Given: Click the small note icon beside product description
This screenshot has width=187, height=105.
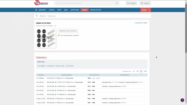Looking at the screenshot, I should point(55,26).
